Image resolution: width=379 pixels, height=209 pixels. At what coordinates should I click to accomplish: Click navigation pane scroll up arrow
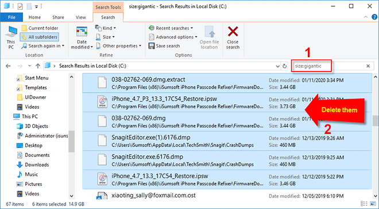coord(71,77)
